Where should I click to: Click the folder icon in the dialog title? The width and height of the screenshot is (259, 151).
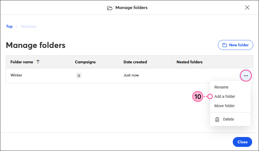tap(110, 8)
